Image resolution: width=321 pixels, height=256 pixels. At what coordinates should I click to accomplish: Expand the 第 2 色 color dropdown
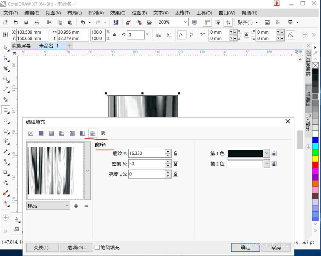266,164
